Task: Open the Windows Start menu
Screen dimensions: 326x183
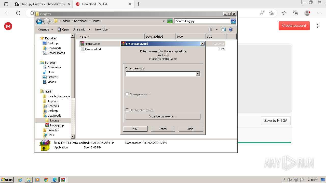Action: point(7,179)
